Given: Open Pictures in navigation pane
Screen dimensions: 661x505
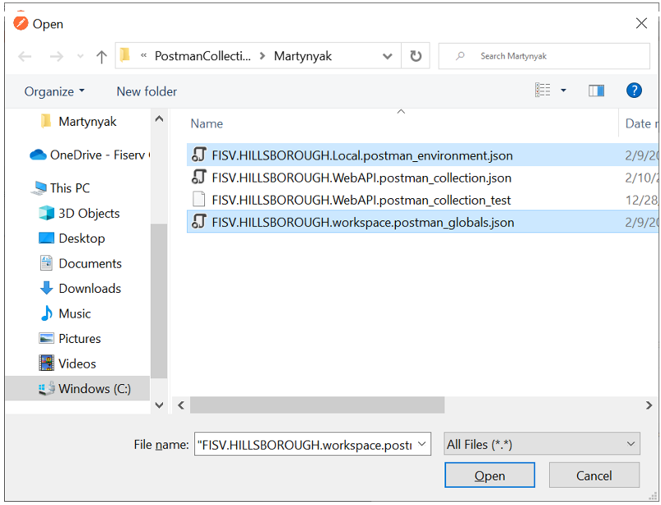Looking at the screenshot, I should (x=70, y=338).
